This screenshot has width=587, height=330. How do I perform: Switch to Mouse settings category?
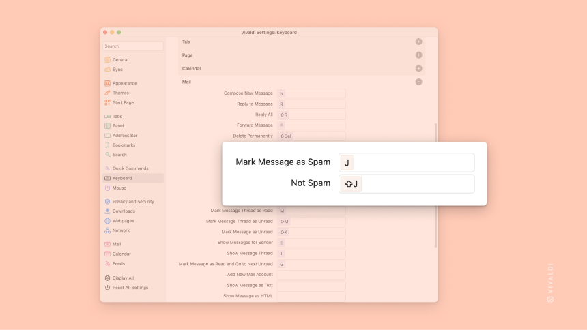click(x=119, y=187)
